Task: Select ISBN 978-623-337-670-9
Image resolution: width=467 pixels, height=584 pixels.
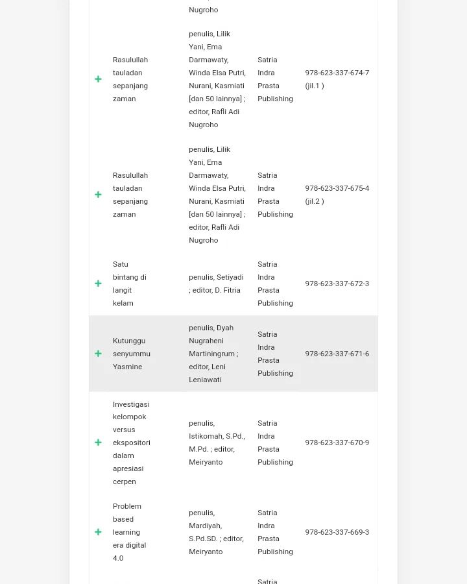Action: (337, 443)
